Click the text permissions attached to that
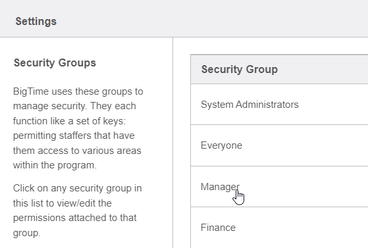Image resolution: width=368 pixels, height=248 pixels. pyautogui.click(x=75, y=218)
